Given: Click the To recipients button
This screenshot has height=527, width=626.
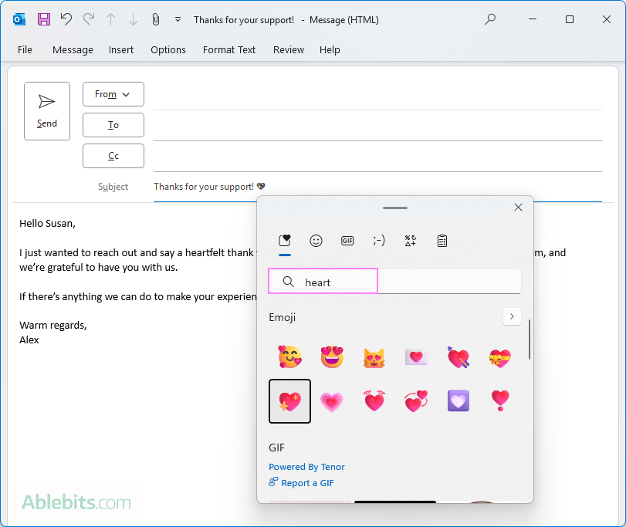Looking at the screenshot, I should pos(113,125).
